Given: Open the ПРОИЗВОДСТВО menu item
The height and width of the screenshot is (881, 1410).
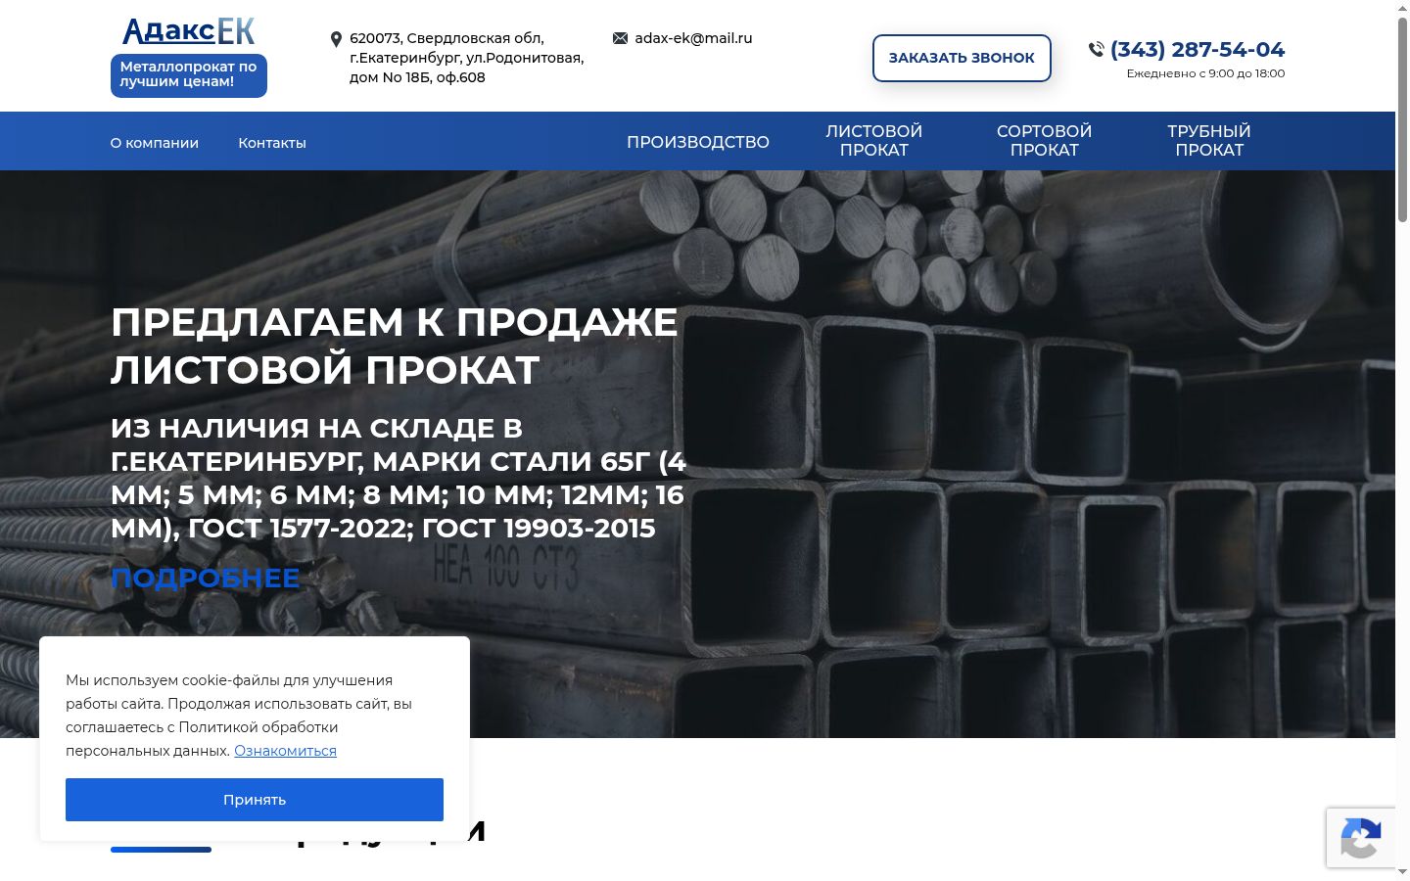Looking at the screenshot, I should [698, 142].
